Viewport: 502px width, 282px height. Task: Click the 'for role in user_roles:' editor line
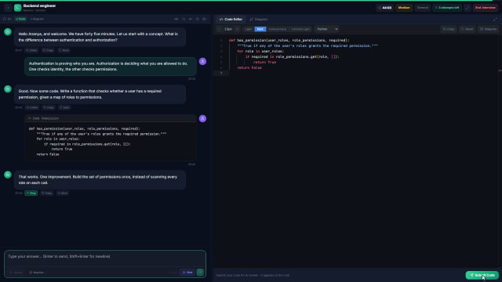[x=260, y=51]
